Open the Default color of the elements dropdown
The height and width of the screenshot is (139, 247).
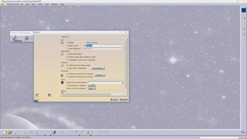[122, 83]
